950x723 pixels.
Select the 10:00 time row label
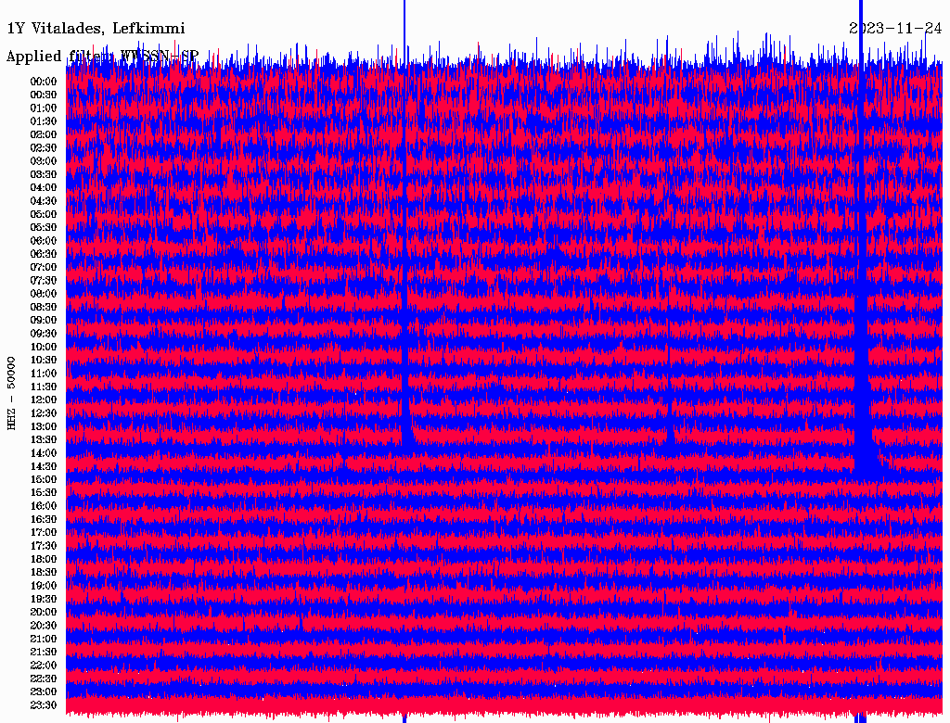point(44,347)
